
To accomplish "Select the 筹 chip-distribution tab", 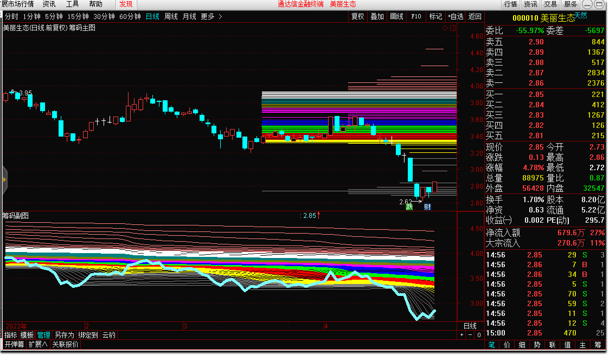I will click(x=598, y=345).
